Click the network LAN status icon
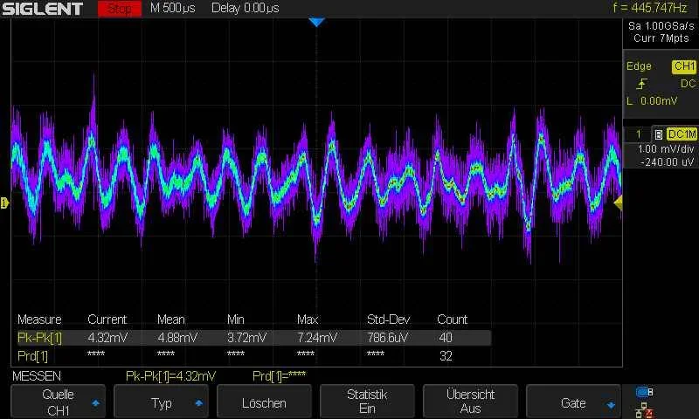The image size is (699, 419). tap(645, 409)
